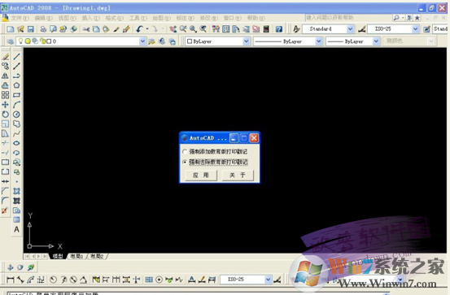Click the blue Help question-mark icon

point(278,29)
